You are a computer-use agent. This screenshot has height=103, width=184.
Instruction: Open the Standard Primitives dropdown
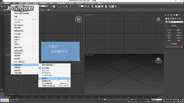(x=174, y=22)
